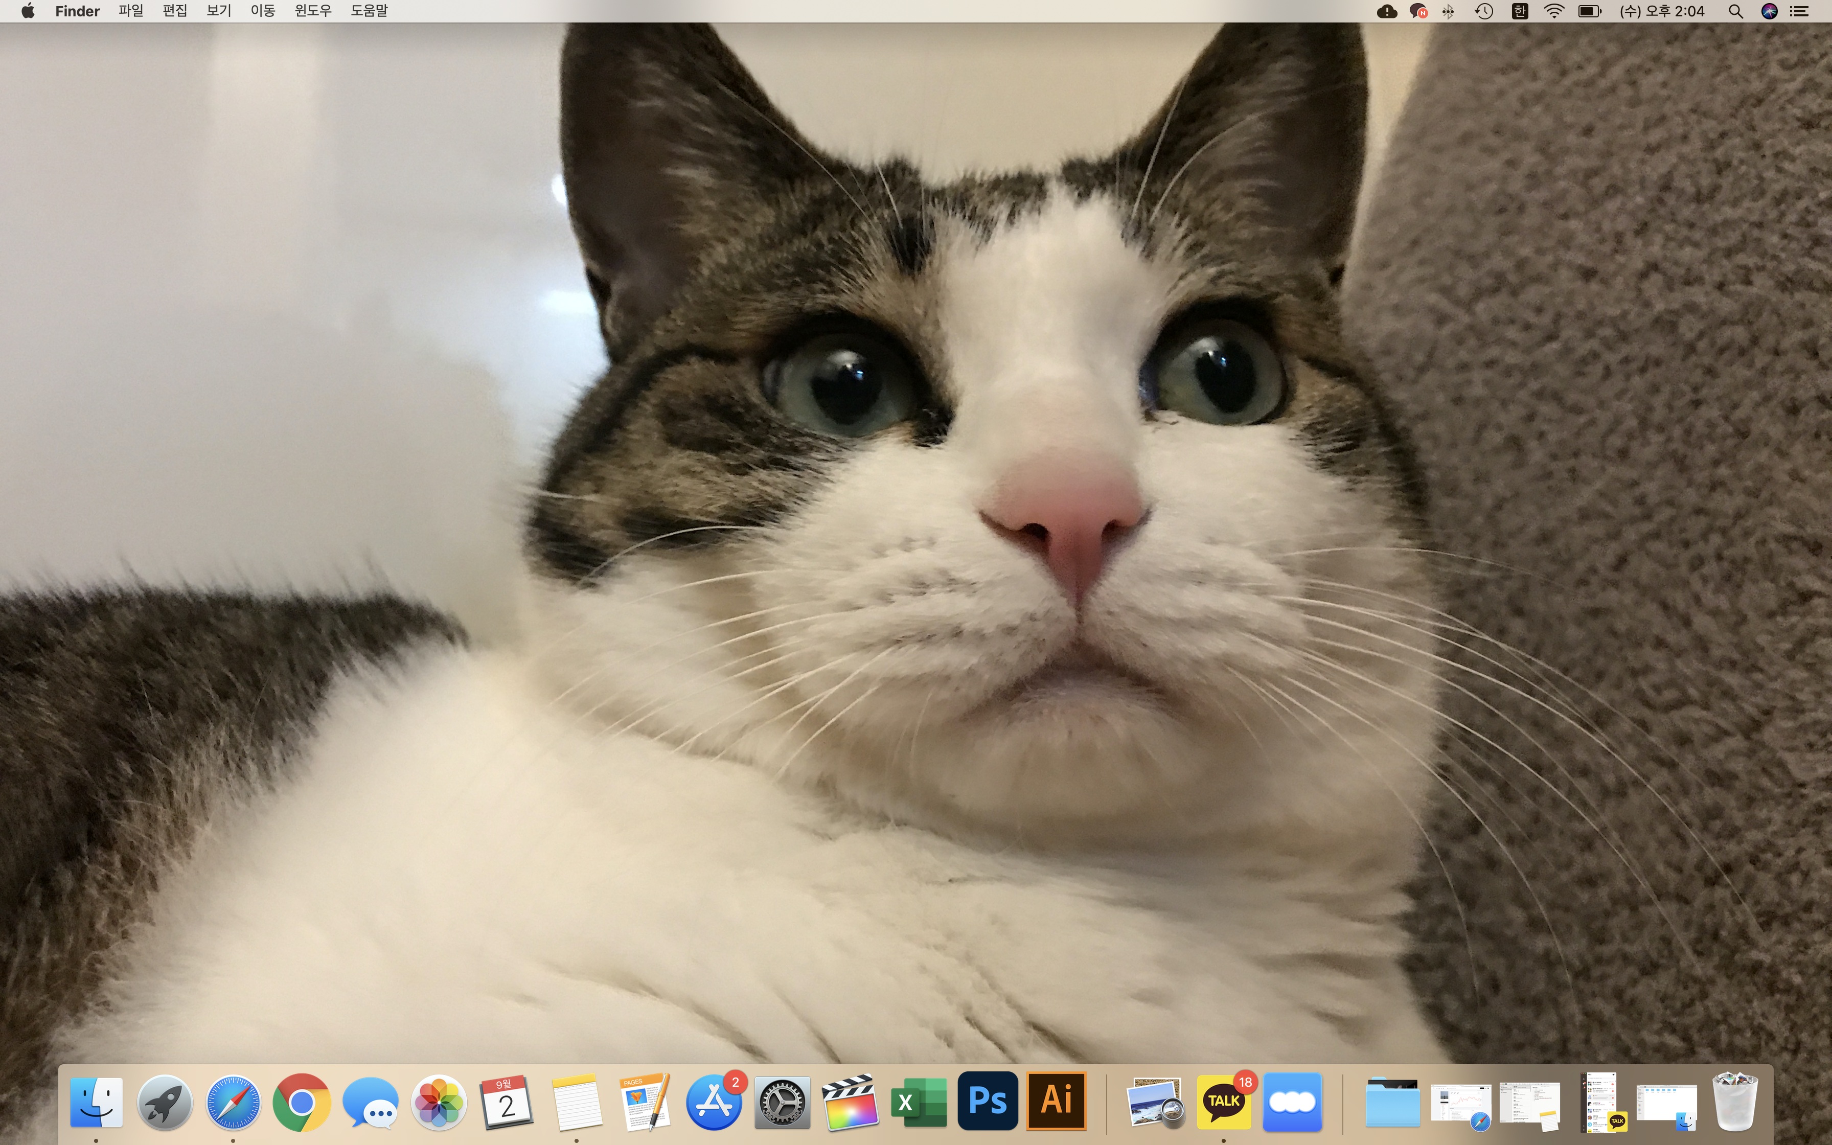This screenshot has height=1145, width=1832.
Task: Toggle Bluetooth menu bar icon
Action: [1448, 11]
